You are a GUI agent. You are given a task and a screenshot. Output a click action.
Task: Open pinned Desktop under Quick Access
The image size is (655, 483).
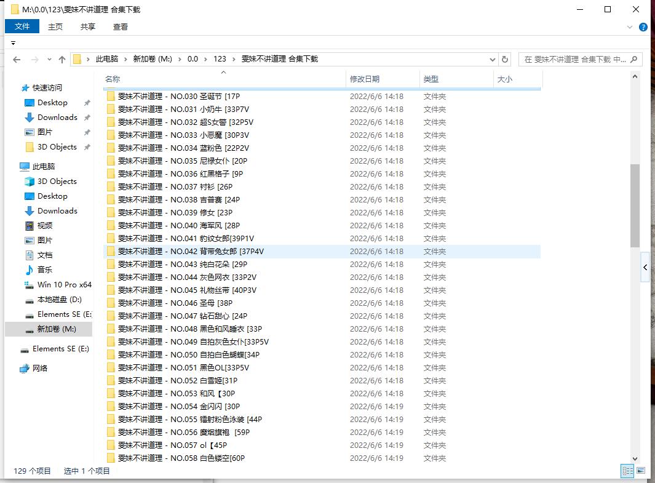pyautogui.click(x=52, y=103)
